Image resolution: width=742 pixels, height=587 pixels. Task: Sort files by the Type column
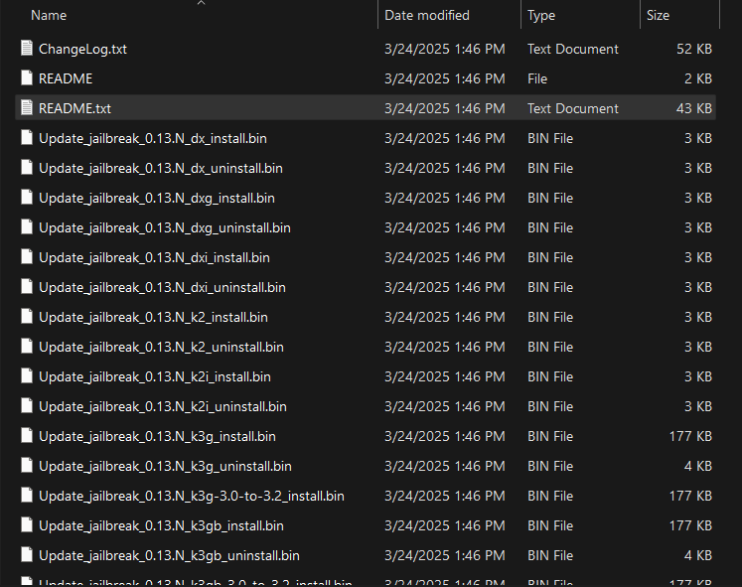coord(541,16)
